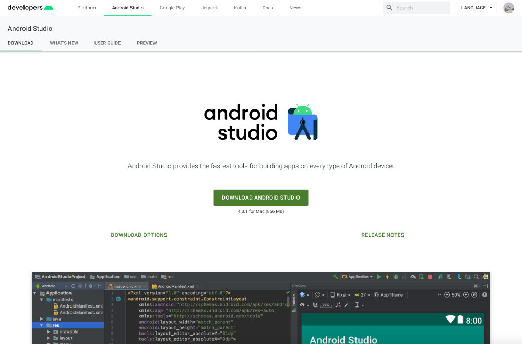Click the lightning Apply Changes icon
Image resolution: width=522 pixels, height=344 pixels.
tap(387, 277)
